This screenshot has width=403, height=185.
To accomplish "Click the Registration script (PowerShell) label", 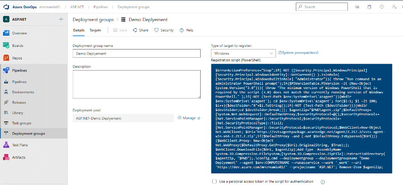I will [x=236, y=60].
